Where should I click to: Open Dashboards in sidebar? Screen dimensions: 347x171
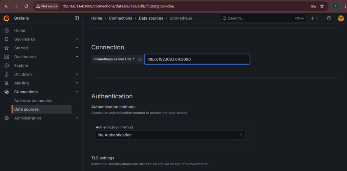pyautogui.click(x=25, y=57)
